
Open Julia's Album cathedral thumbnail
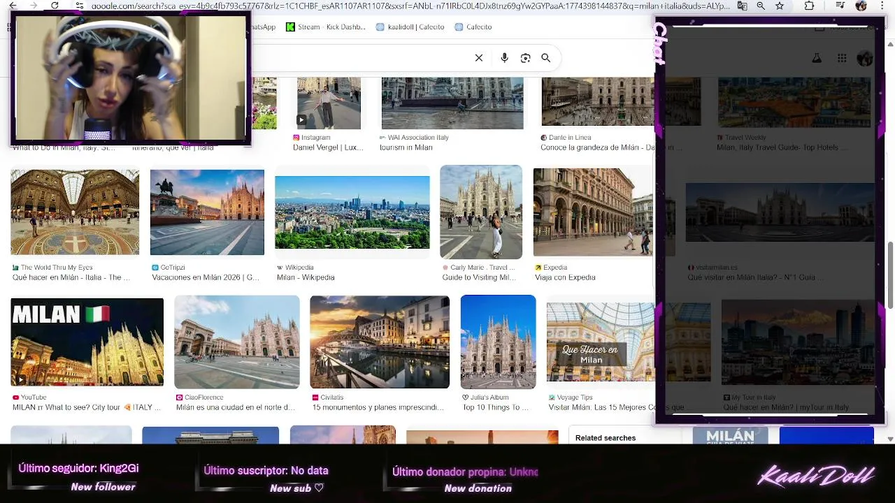(x=499, y=342)
